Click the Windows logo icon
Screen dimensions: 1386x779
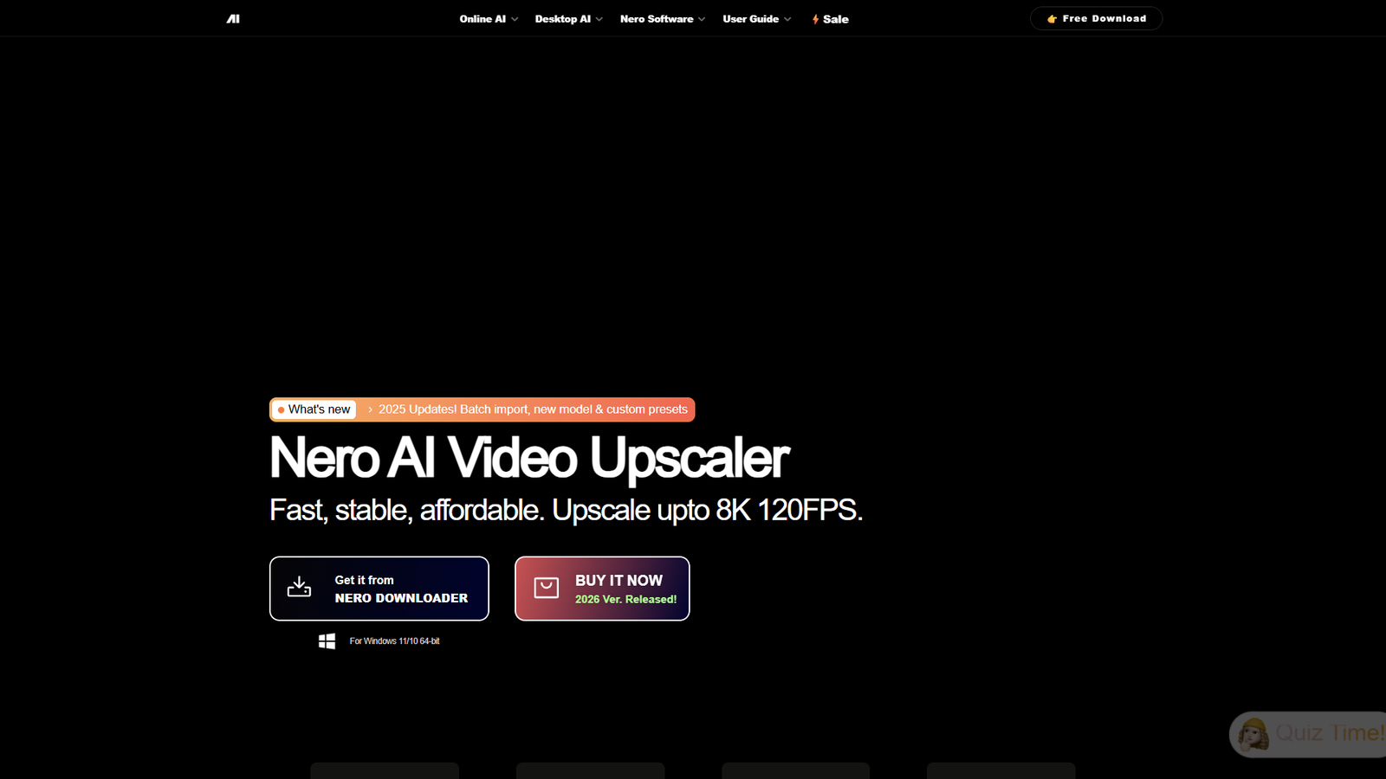click(x=327, y=641)
